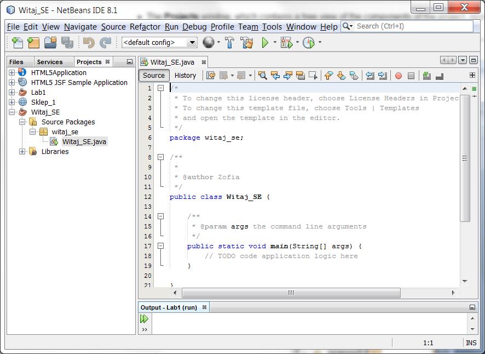Image resolution: width=485 pixels, height=354 pixels.
Task: Collapse code fold at line 17
Action: pyautogui.click(x=160, y=246)
